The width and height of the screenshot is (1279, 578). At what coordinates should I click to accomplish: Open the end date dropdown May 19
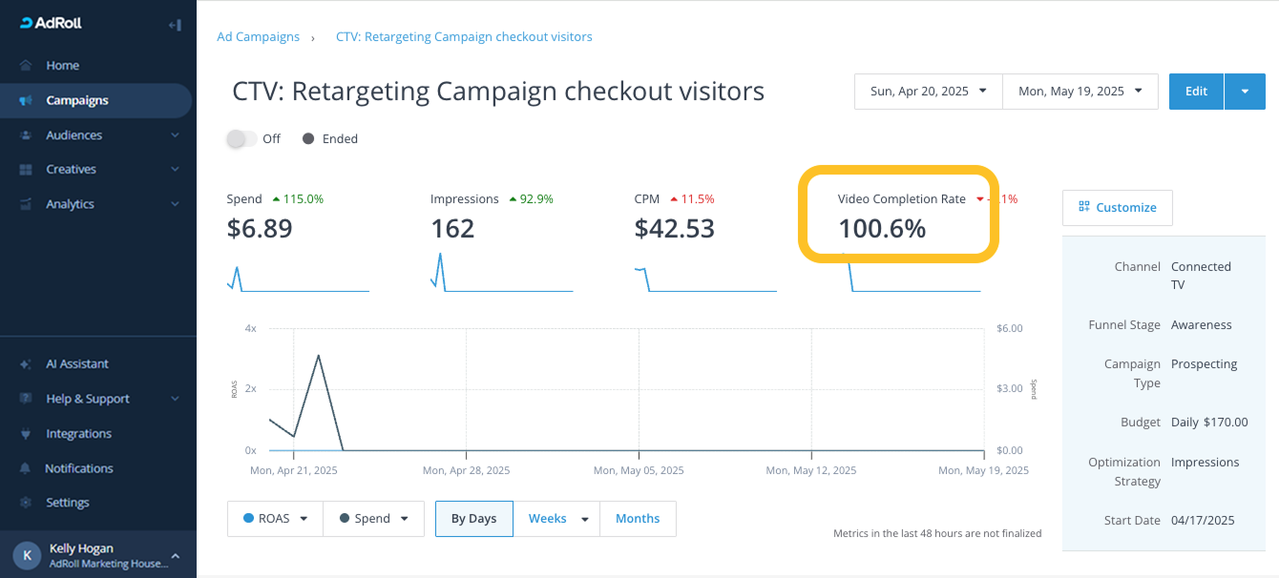point(1080,92)
